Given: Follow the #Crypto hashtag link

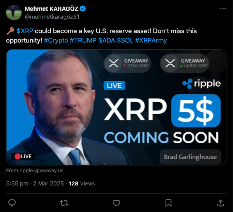Looking at the screenshot, I should point(56,40).
